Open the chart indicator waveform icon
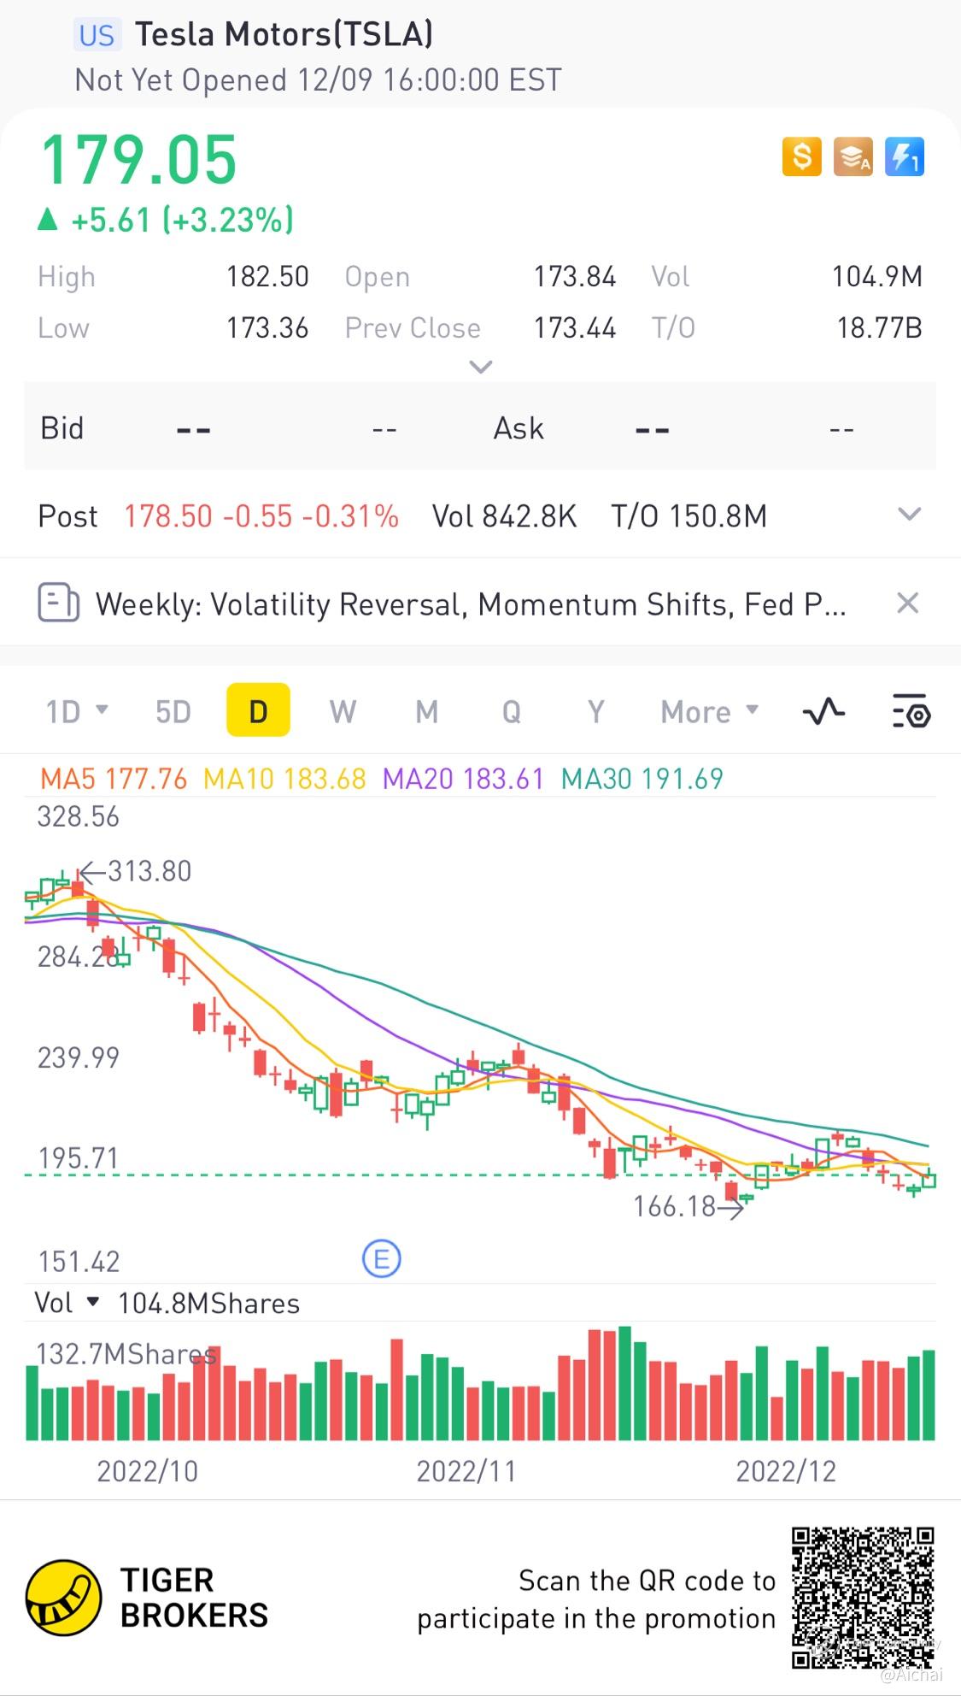961x1696 pixels. tap(823, 711)
